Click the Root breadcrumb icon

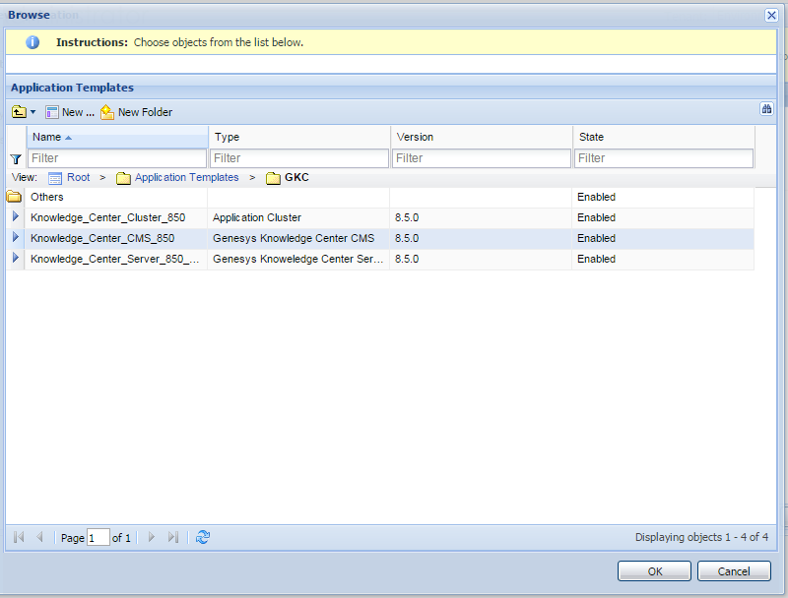click(x=55, y=178)
